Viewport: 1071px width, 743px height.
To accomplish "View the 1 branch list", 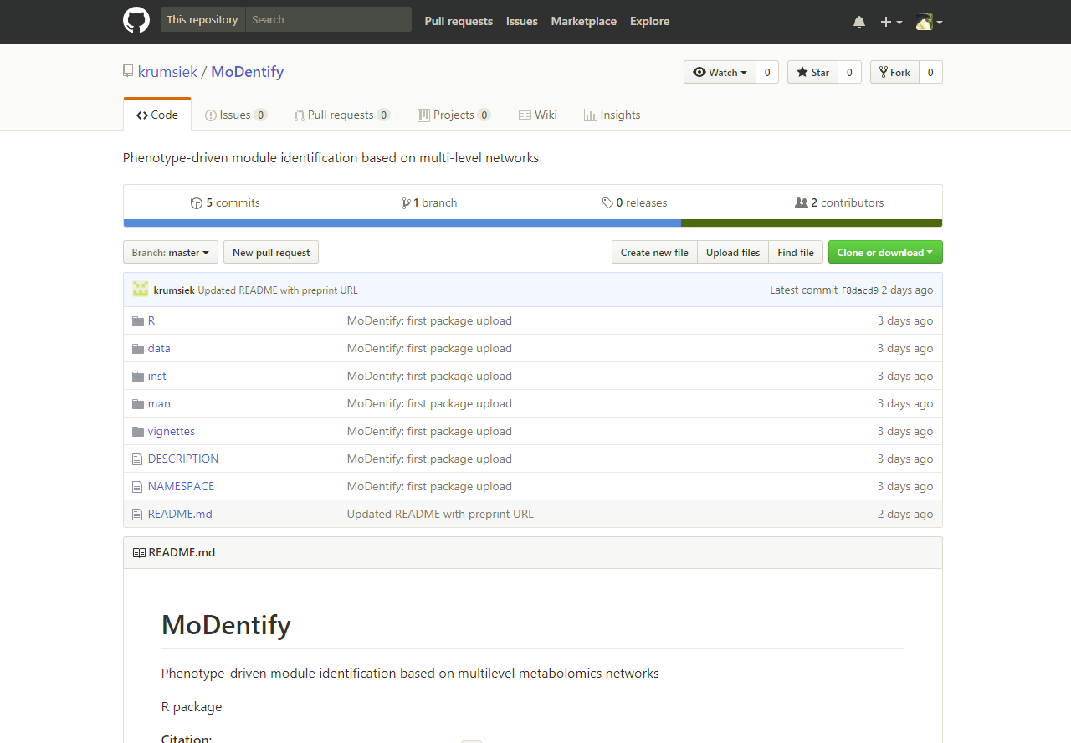I will coord(429,202).
